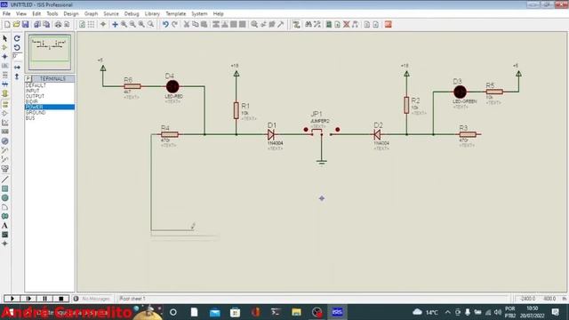Start simulation with the Play button
The image size is (569, 320).
point(12,299)
